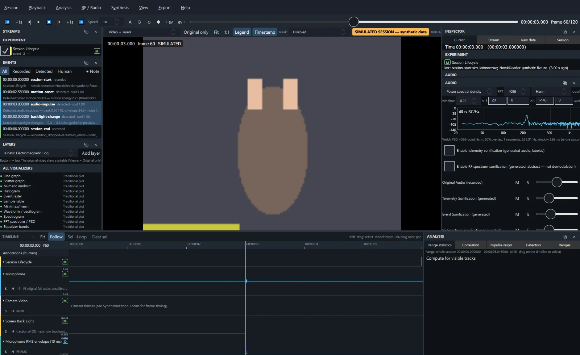Toggle the Timestamp overlay button
This screenshot has height=355, width=580.
pyautogui.click(x=265, y=32)
